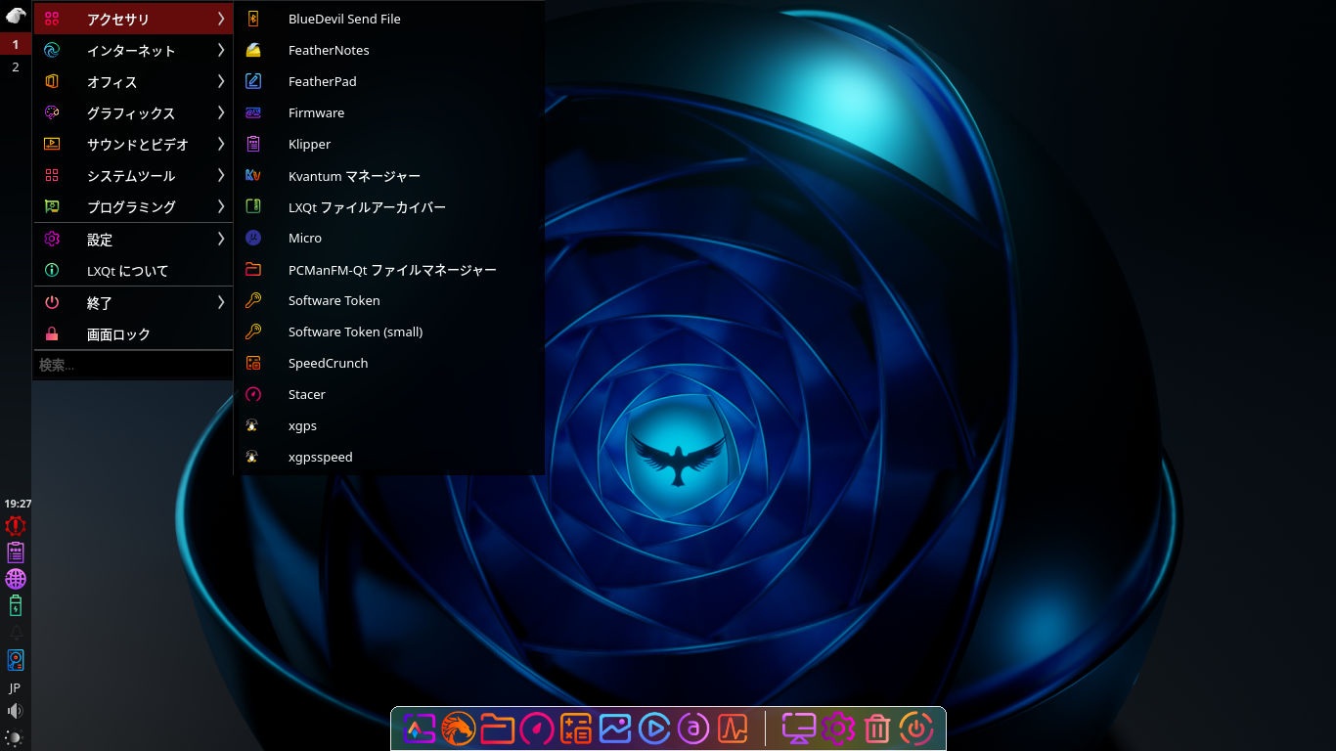Open the system monitor pulse icon in dock
The width and height of the screenshot is (1336, 751).
click(x=733, y=729)
